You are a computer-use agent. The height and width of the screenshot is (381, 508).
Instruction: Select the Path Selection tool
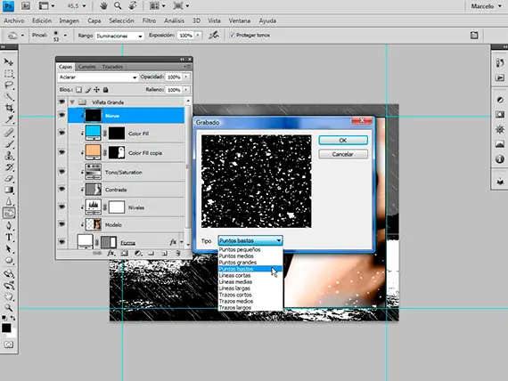[9, 248]
